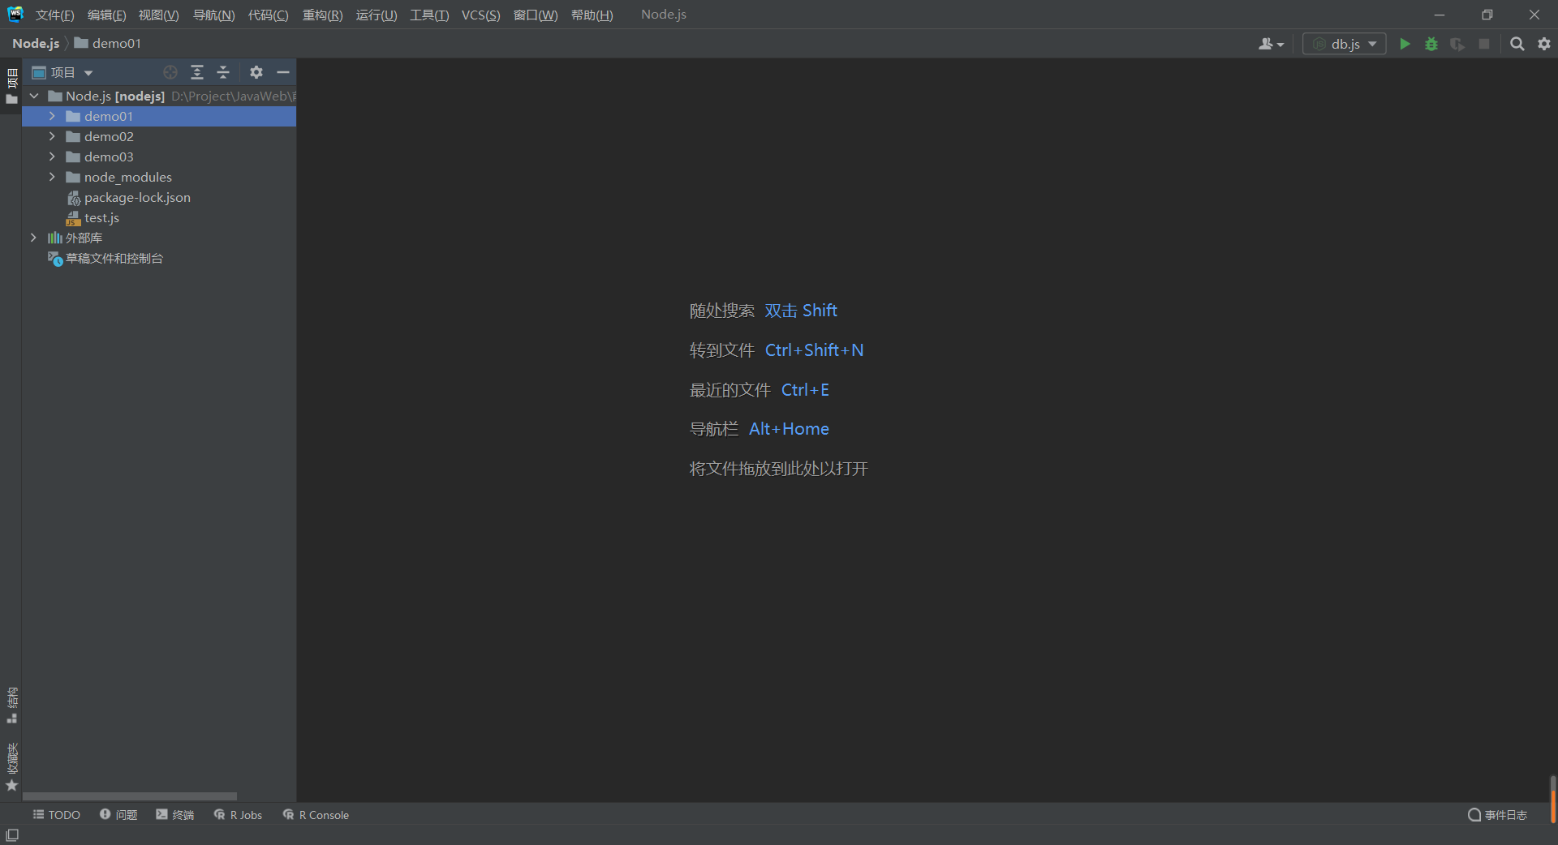Toggle scroll-to-source in the project panel
The image size is (1558, 845).
coord(170,72)
